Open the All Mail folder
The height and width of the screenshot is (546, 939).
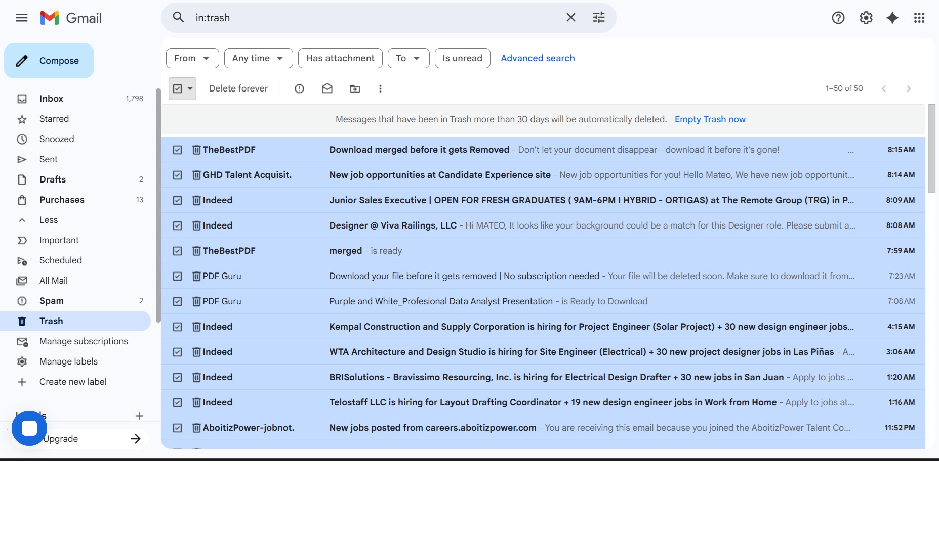pos(76,281)
